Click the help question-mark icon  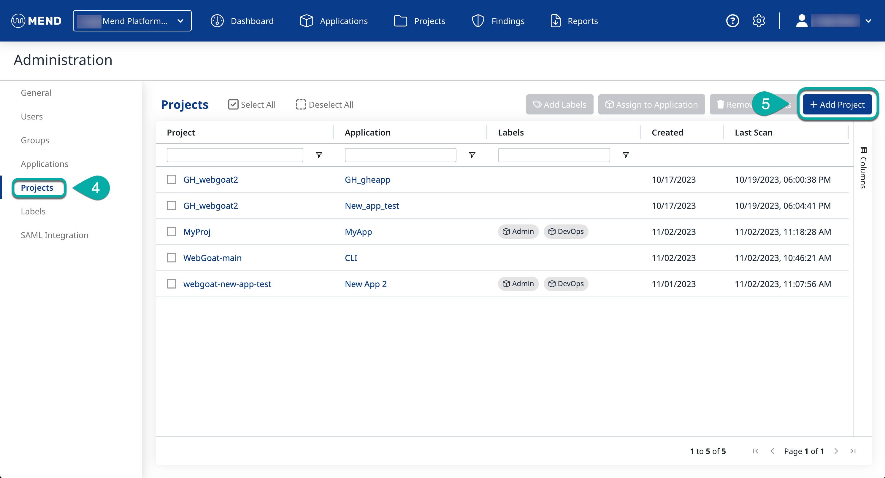pyautogui.click(x=732, y=20)
